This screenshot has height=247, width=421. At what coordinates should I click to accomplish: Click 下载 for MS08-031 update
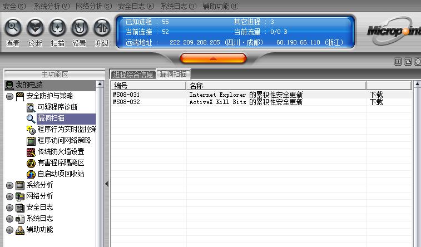[x=377, y=95]
